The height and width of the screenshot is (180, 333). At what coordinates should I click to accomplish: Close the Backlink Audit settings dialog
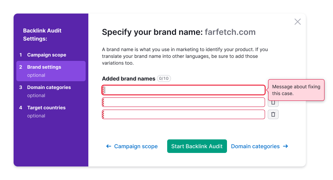[298, 22]
